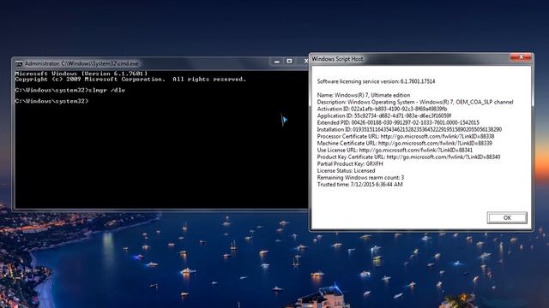Maximize the Administrator cmd.exe window
This screenshot has width=549, height=308.
click(x=289, y=61)
